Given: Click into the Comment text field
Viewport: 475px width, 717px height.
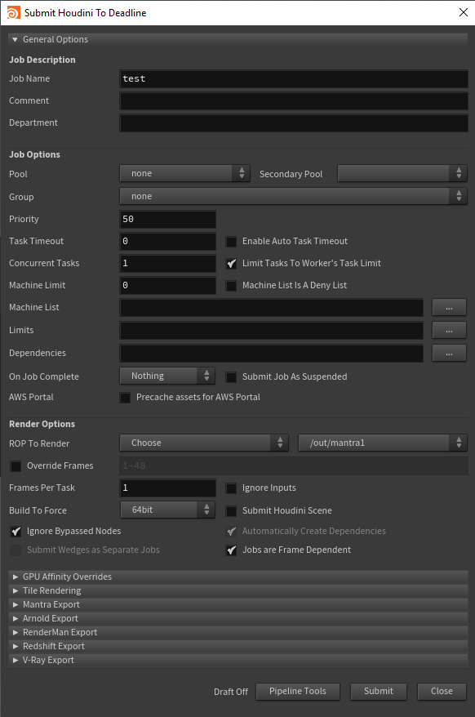Looking at the screenshot, I should pyautogui.click(x=294, y=100).
